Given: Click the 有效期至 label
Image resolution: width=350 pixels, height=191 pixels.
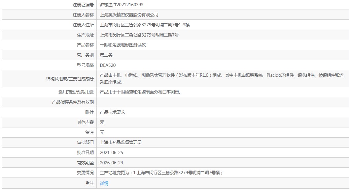Looking at the screenshot, I should [x=85, y=163].
